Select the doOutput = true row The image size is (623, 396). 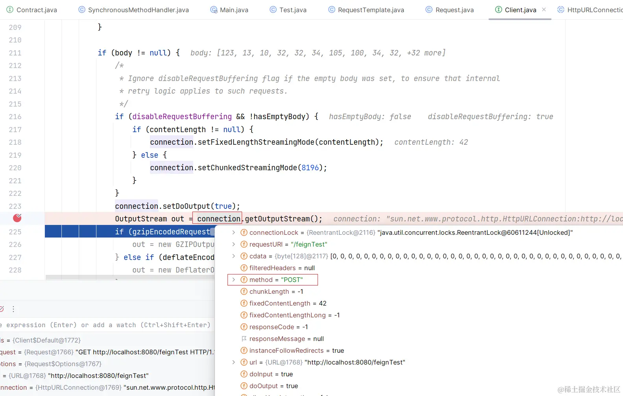[419, 386]
